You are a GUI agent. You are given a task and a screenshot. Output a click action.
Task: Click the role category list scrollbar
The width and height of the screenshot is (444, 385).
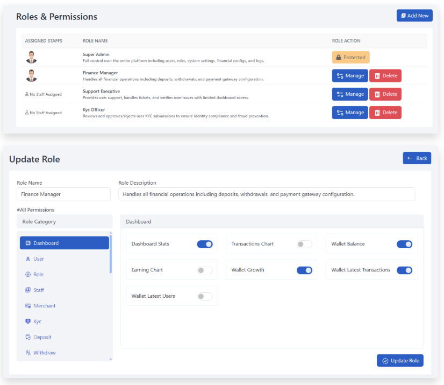coord(111,253)
